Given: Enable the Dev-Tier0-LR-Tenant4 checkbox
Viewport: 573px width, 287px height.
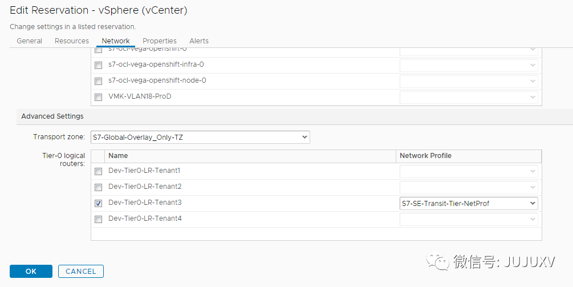Looking at the screenshot, I should 98,219.
